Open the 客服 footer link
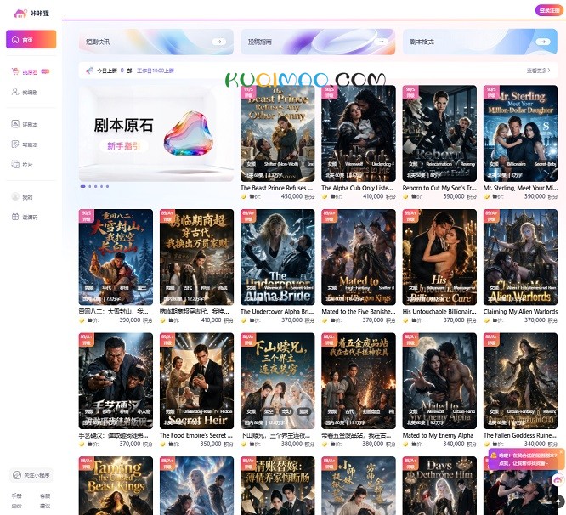The width and height of the screenshot is (566, 515). [45, 495]
